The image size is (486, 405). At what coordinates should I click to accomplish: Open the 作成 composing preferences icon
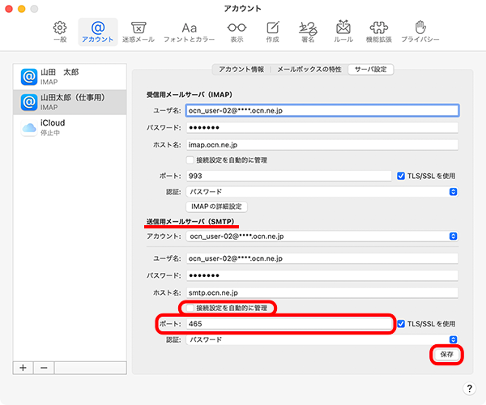274,31
